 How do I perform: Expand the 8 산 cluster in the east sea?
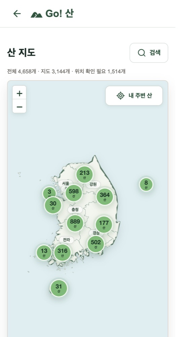[146, 184]
